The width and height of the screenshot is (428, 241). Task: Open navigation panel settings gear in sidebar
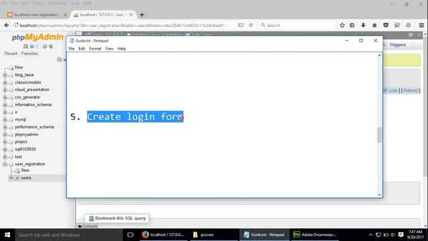[x=45, y=46]
